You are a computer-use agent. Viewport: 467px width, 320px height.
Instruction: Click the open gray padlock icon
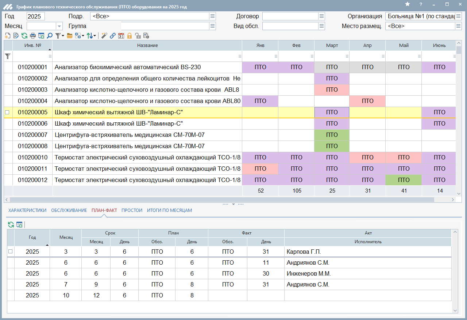138,36
